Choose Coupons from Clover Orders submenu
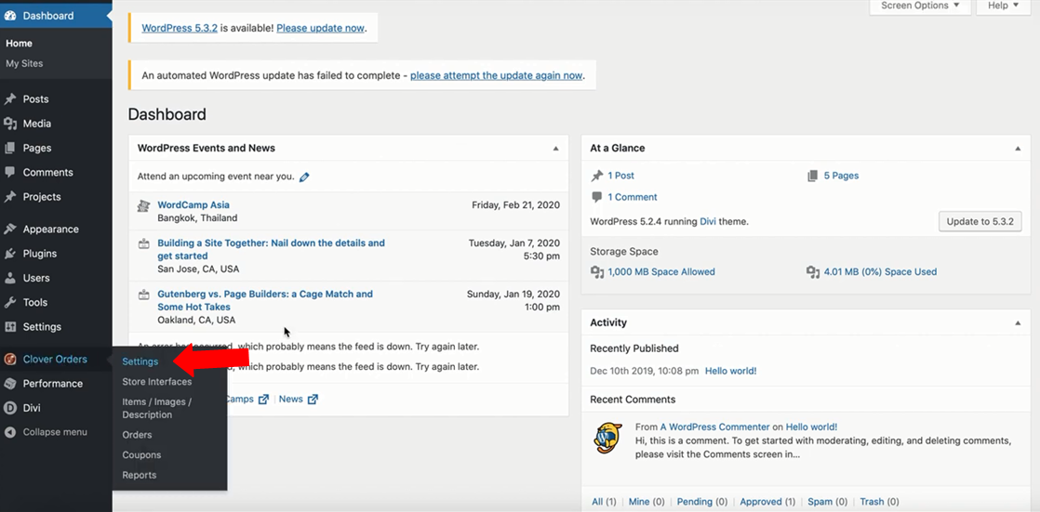The height and width of the screenshot is (512, 1040). pos(141,455)
